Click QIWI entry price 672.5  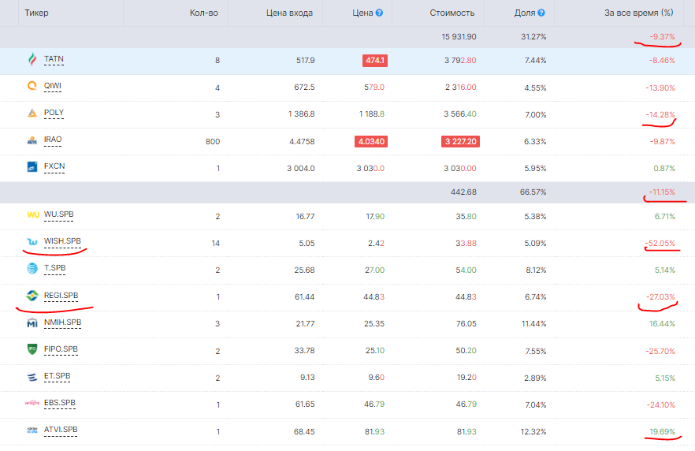304,88
